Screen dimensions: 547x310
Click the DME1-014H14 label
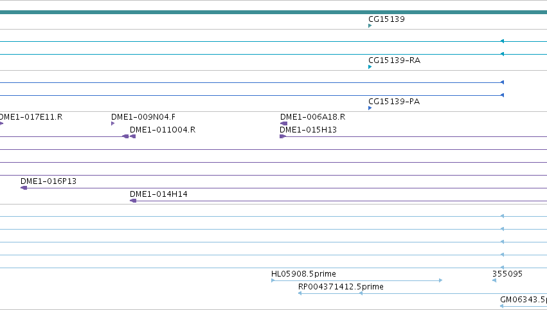158,194
